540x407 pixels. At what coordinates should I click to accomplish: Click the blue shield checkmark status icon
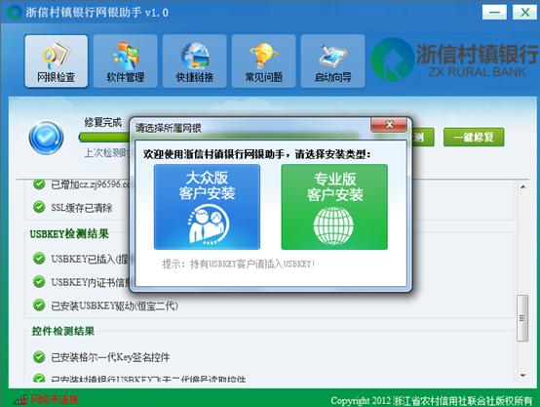pos(46,138)
